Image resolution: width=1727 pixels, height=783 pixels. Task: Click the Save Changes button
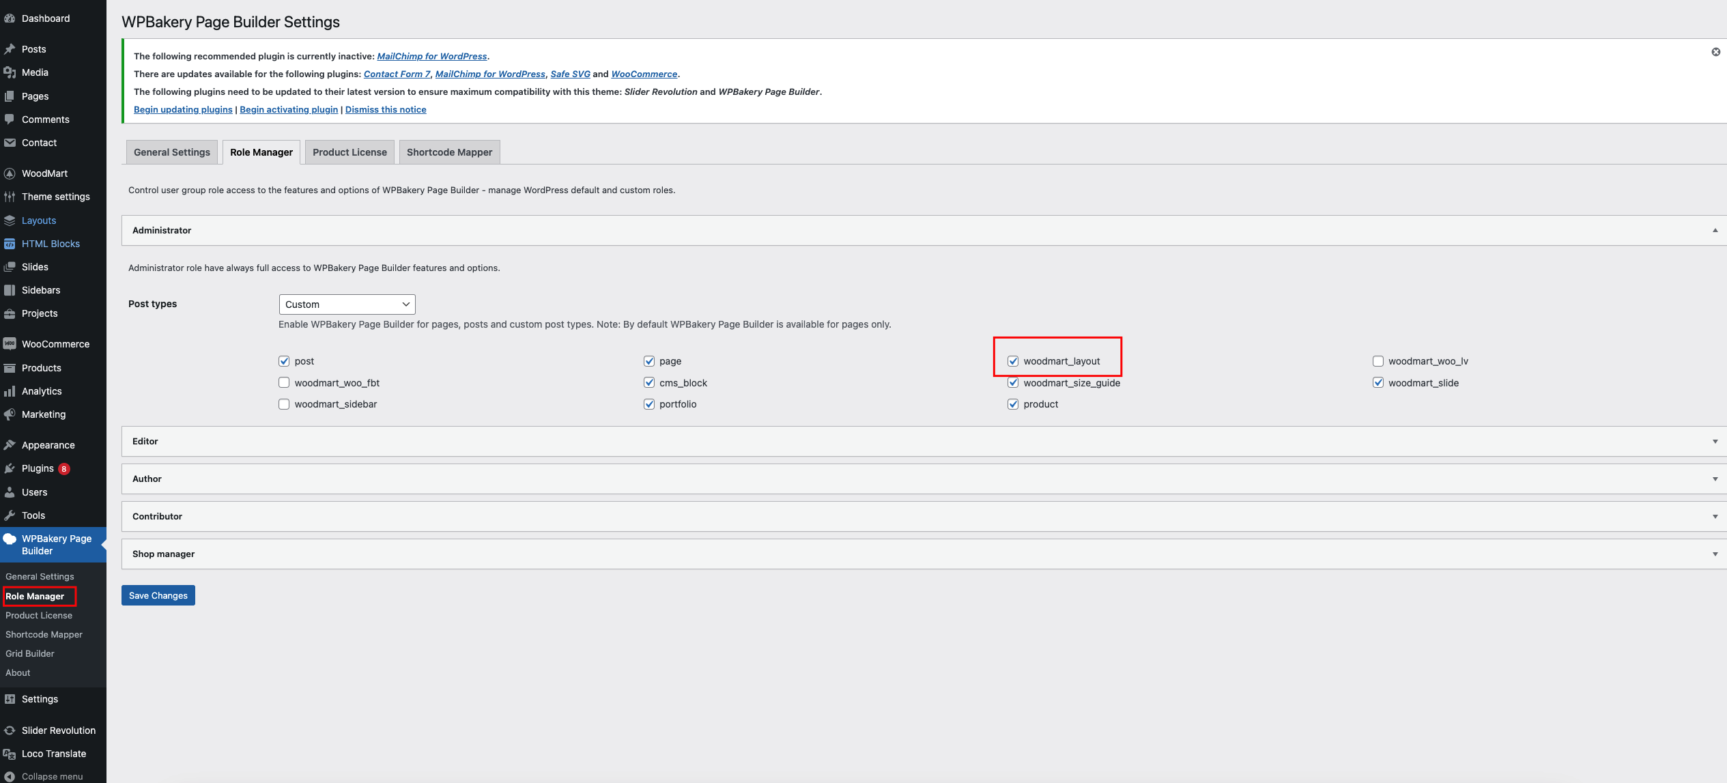(x=158, y=595)
